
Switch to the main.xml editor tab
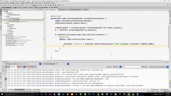63,10
